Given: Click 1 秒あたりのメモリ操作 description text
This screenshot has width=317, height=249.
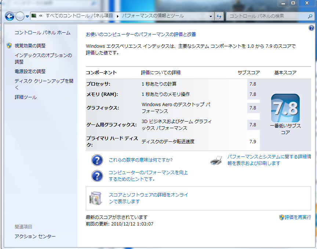Looking at the screenshot, I should tap(165, 94).
